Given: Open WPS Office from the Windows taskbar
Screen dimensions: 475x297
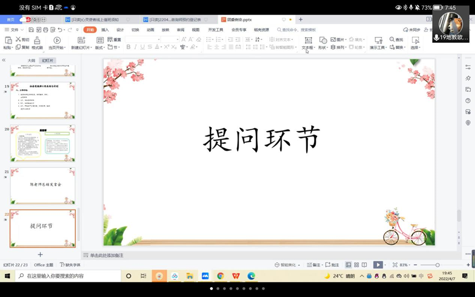Looking at the screenshot, I should click(235, 276).
